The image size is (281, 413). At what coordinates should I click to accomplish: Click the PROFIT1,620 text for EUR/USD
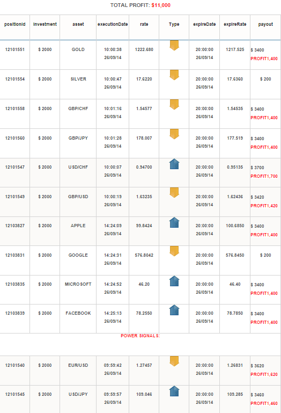pos(264,374)
